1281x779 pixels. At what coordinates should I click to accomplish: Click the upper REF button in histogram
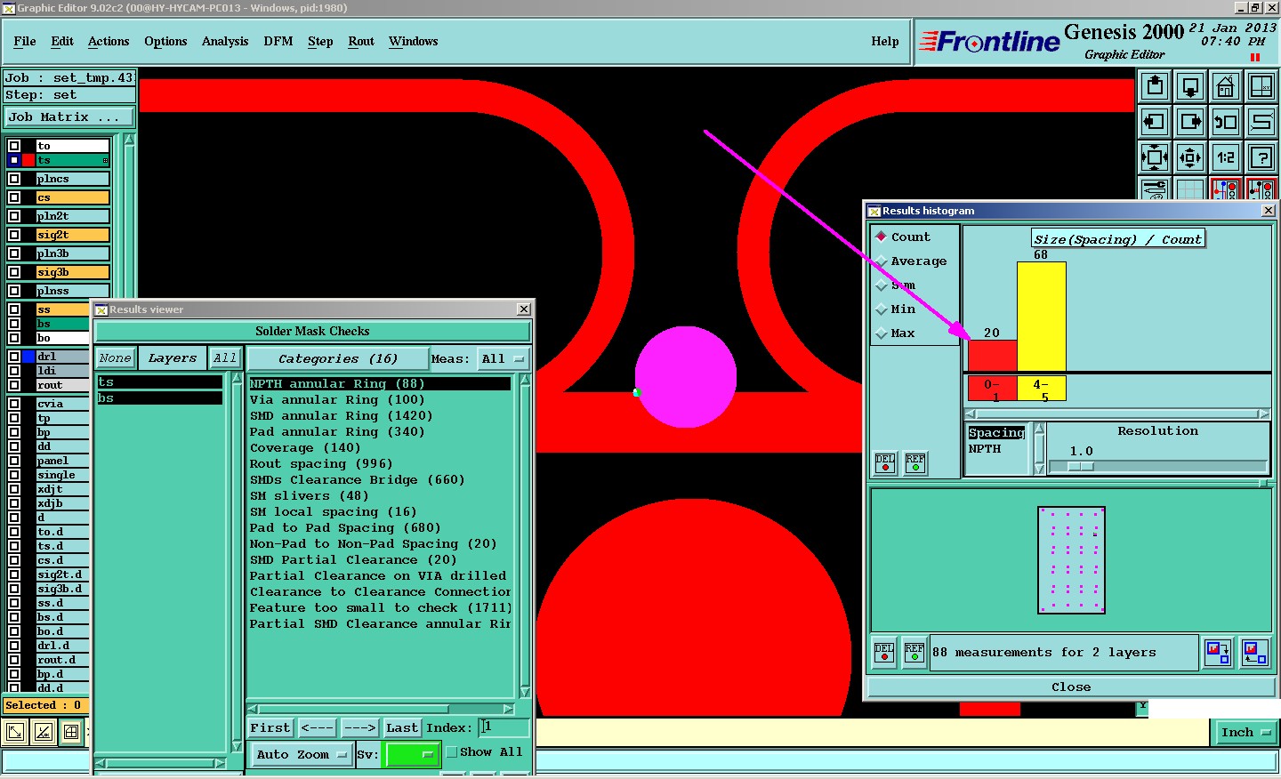click(x=915, y=463)
